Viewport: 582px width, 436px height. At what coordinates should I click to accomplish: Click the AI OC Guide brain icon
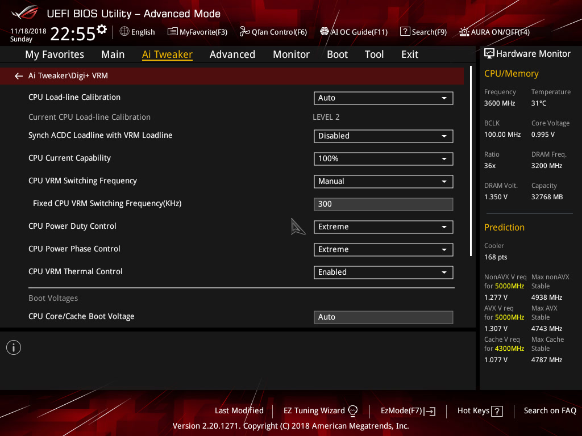point(324,32)
